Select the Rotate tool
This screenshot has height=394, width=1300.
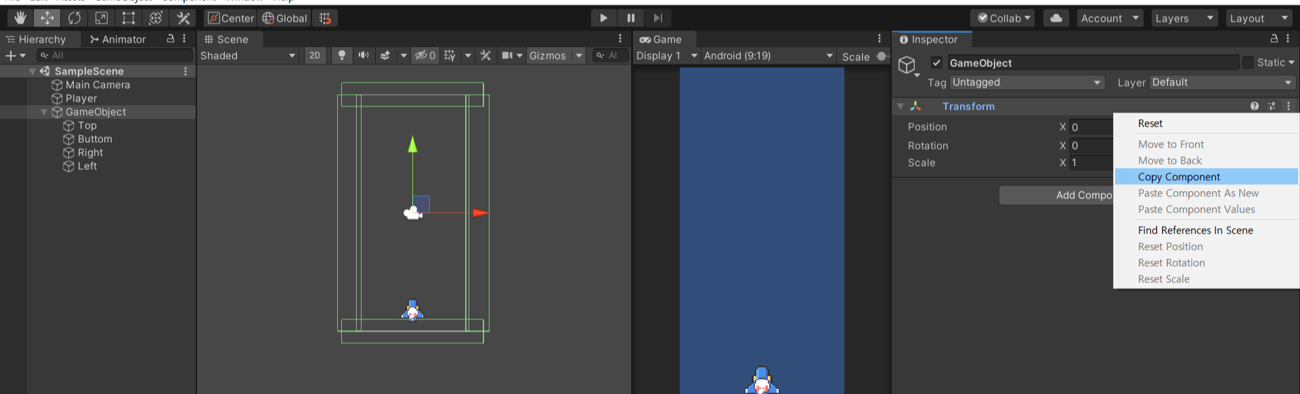tap(74, 18)
